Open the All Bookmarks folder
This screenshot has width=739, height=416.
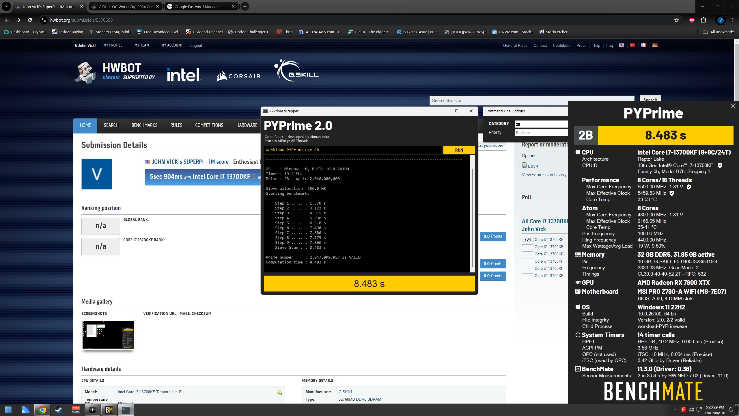[719, 32]
